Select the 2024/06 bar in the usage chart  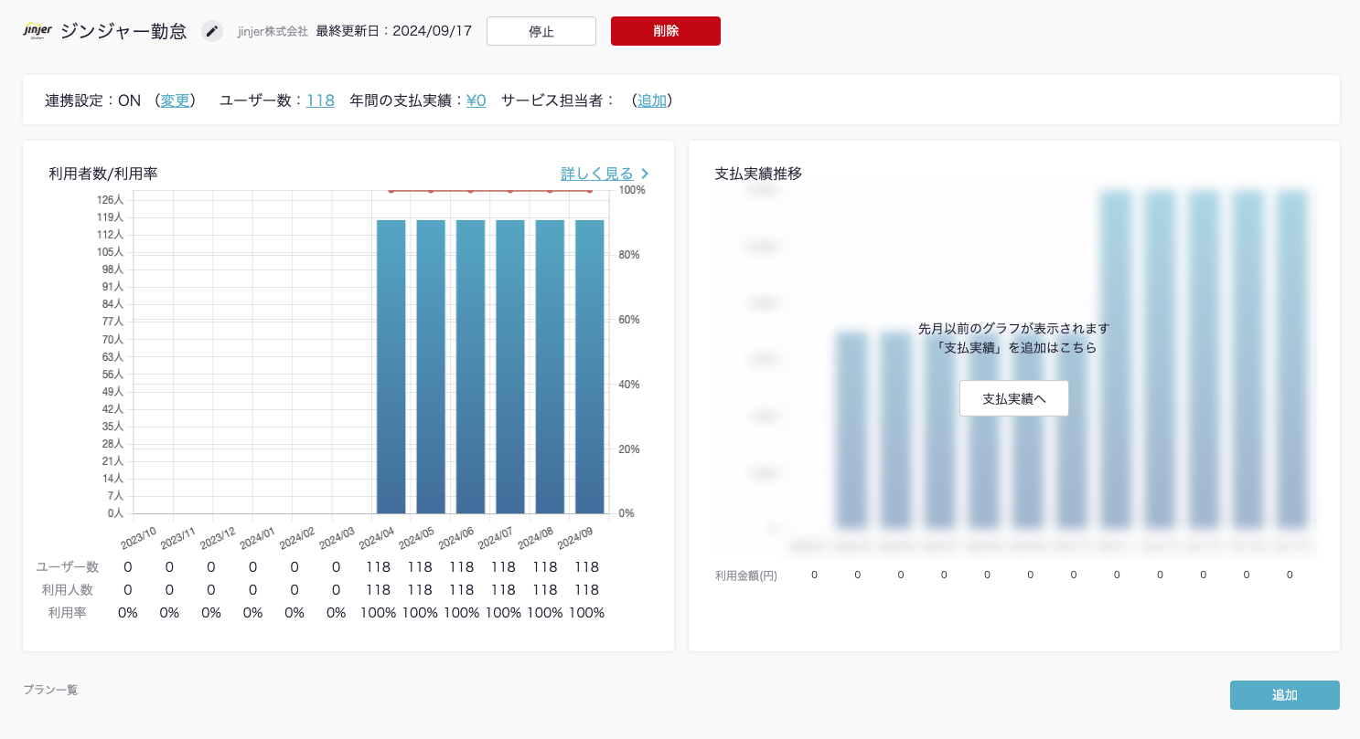click(x=470, y=365)
